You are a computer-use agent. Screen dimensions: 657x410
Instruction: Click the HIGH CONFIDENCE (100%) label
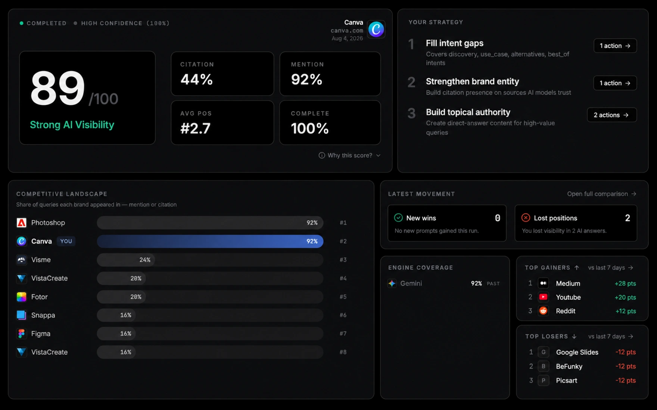point(125,23)
